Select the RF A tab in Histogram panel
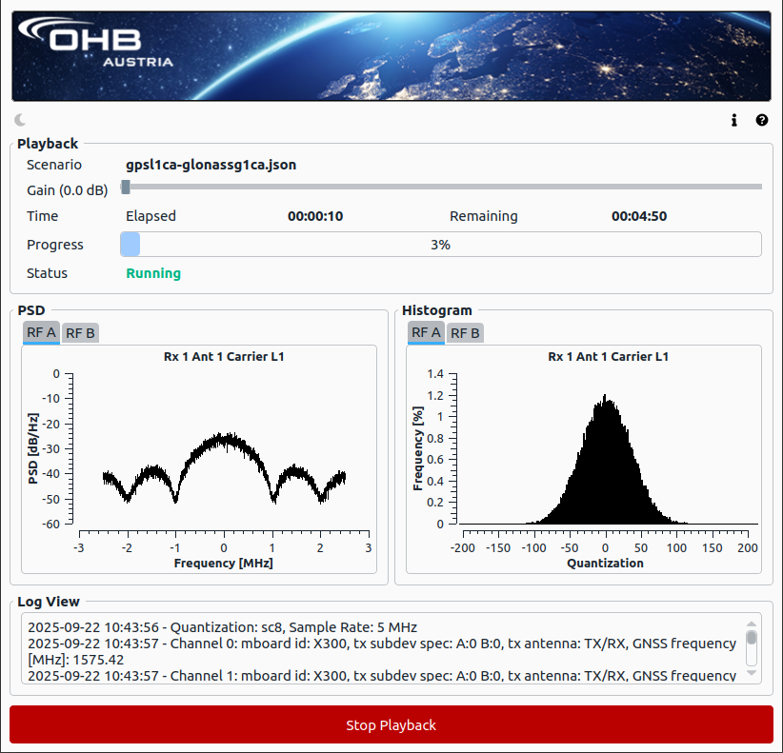Image resolution: width=783 pixels, height=753 pixels. pos(426,332)
